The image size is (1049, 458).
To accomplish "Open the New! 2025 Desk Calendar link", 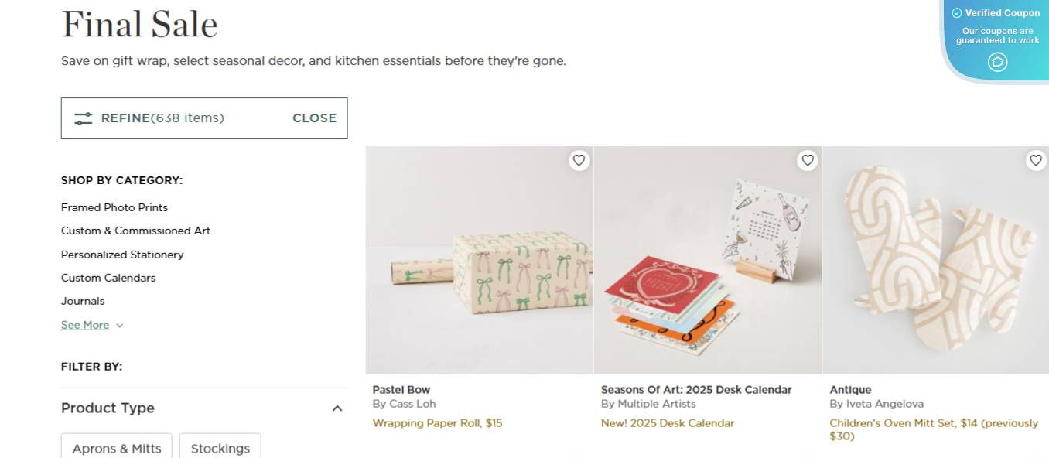I will point(668,422).
